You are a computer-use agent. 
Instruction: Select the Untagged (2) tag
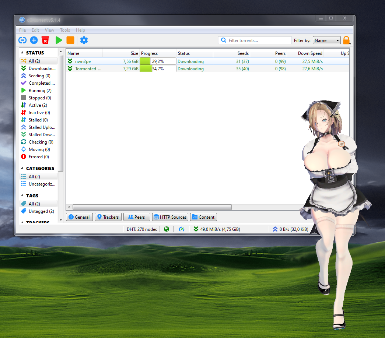tap(39, 211)
